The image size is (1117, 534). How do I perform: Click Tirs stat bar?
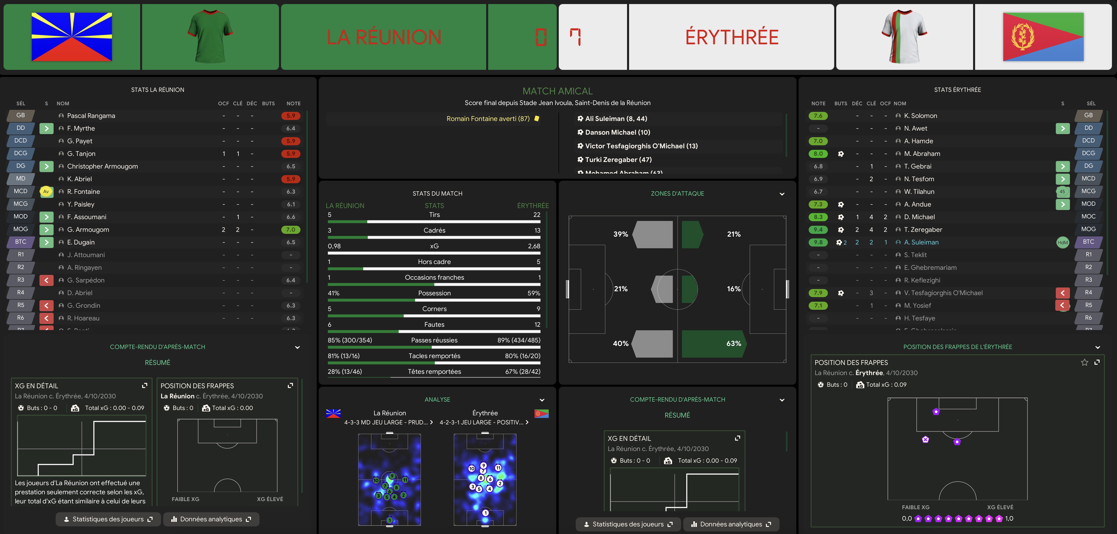(x=434, y=222)
